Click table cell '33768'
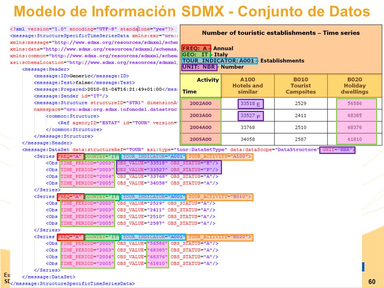 coord(248,127)
